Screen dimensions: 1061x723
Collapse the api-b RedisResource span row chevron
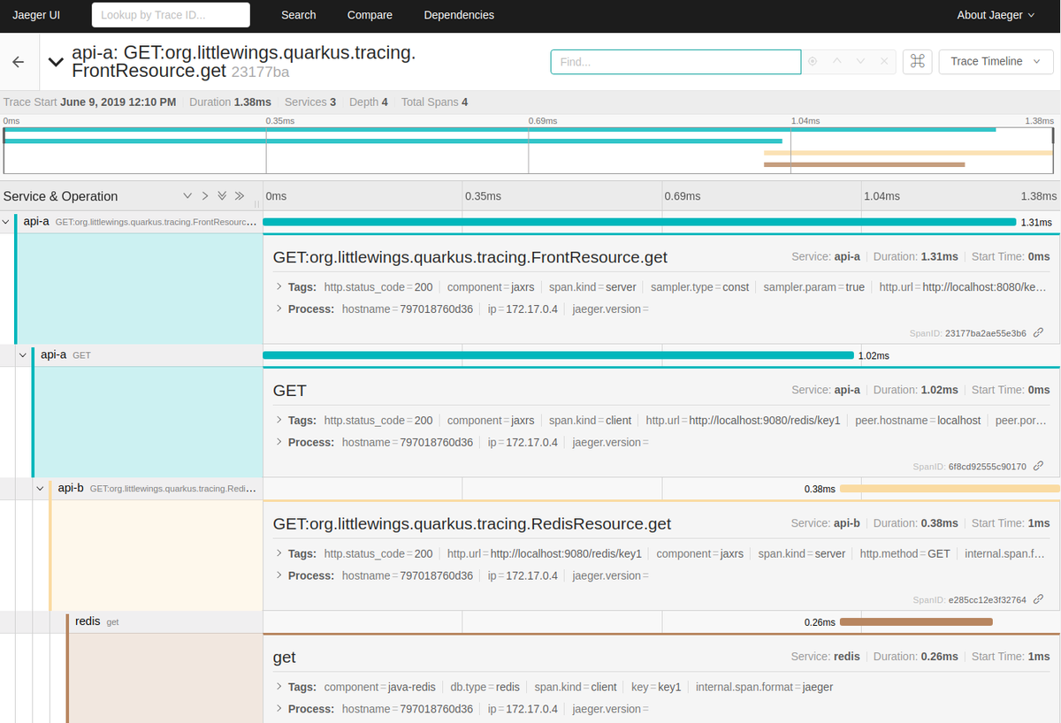(x=41, y=488)
